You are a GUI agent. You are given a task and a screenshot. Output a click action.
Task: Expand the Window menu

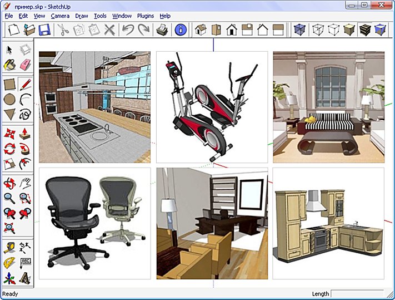point(122,16)
